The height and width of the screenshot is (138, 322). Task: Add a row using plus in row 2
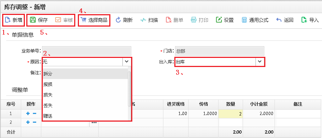click(x=28, y=122)
